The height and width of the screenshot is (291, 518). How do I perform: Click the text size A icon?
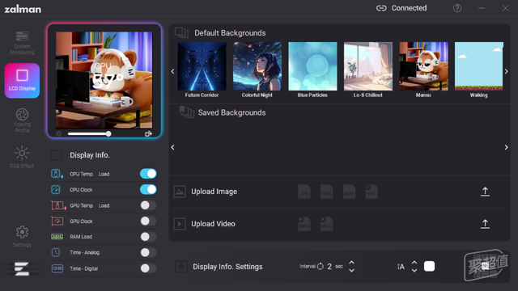pyautogui.click(x=401, y=267)
